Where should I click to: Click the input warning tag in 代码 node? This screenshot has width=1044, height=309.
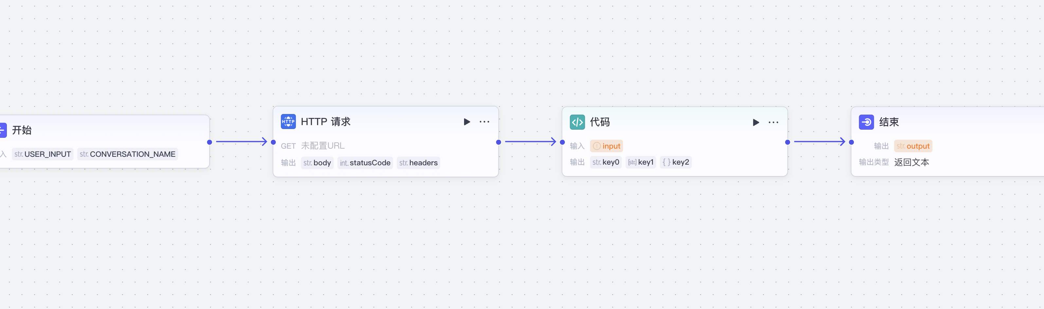[606, 146]
